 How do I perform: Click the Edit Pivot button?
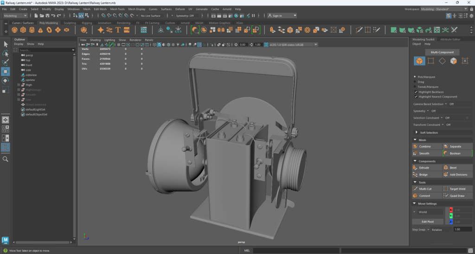point(428,222)
